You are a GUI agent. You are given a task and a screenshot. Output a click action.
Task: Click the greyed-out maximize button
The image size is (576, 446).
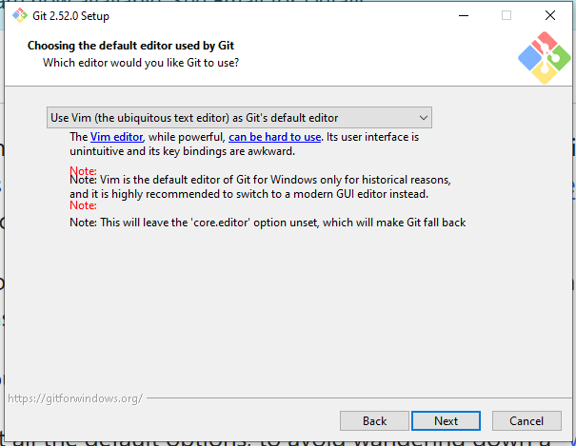(x=506, y=16)
